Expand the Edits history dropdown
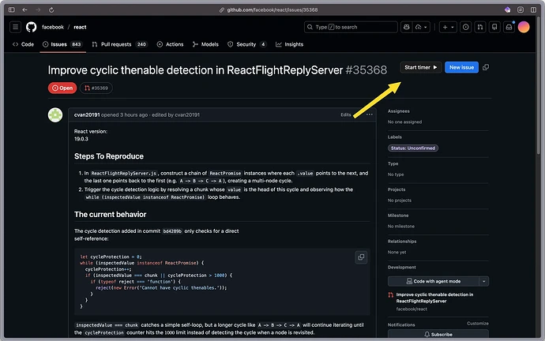 (x=346, y=114)
